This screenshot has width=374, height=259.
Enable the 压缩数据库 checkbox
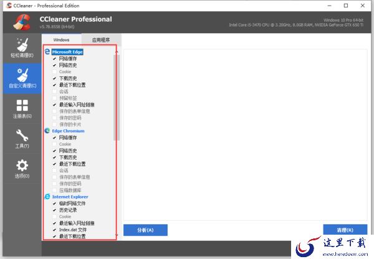[54, 190]
